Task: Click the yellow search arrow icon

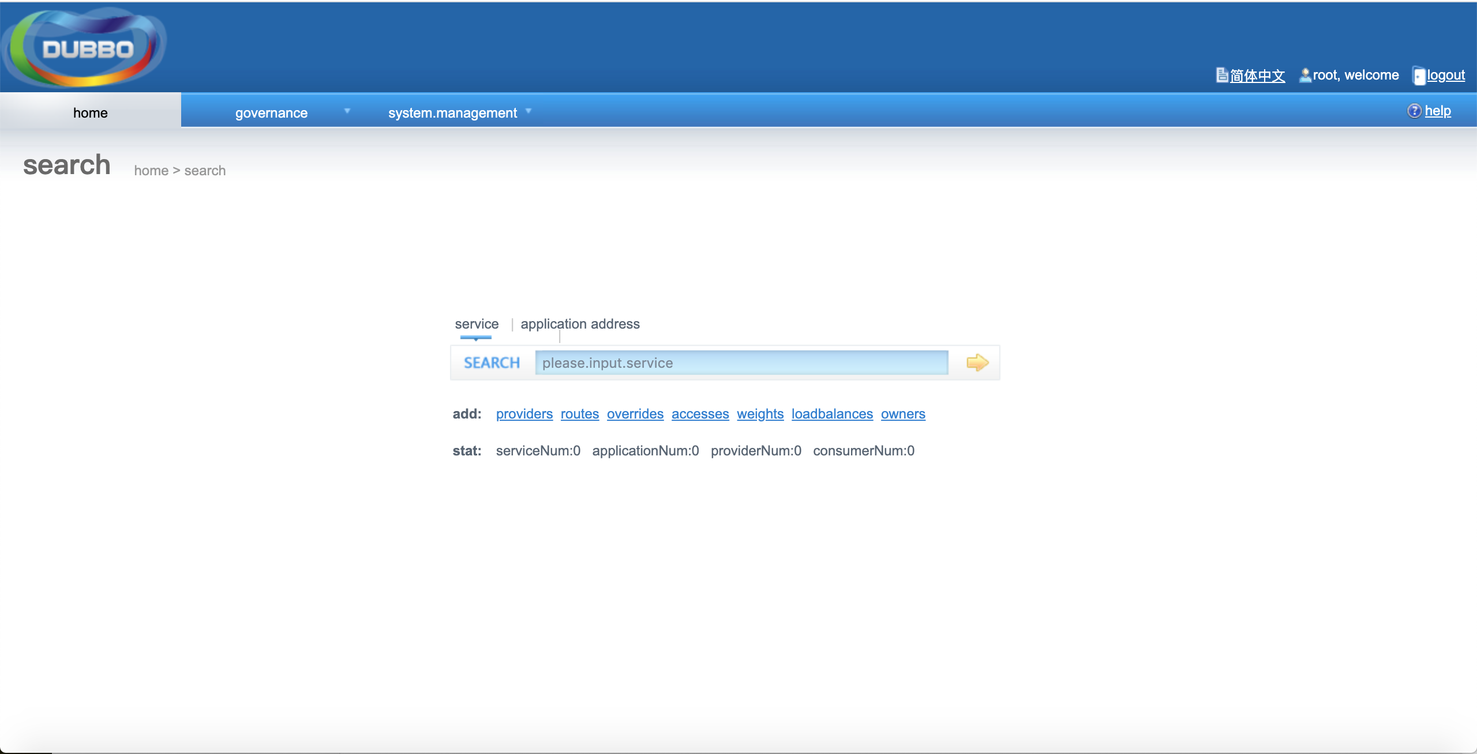Action: (977, 363)
